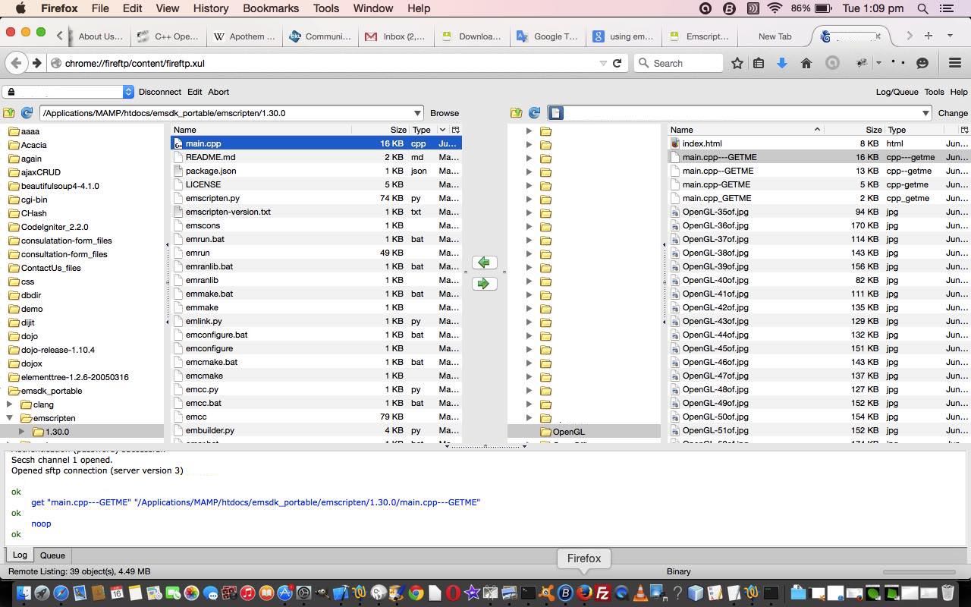Image resolution: width=971 pixels, height=607 pixels.
Task: Refresh the remote directory listing
Action: pos(534,113)
